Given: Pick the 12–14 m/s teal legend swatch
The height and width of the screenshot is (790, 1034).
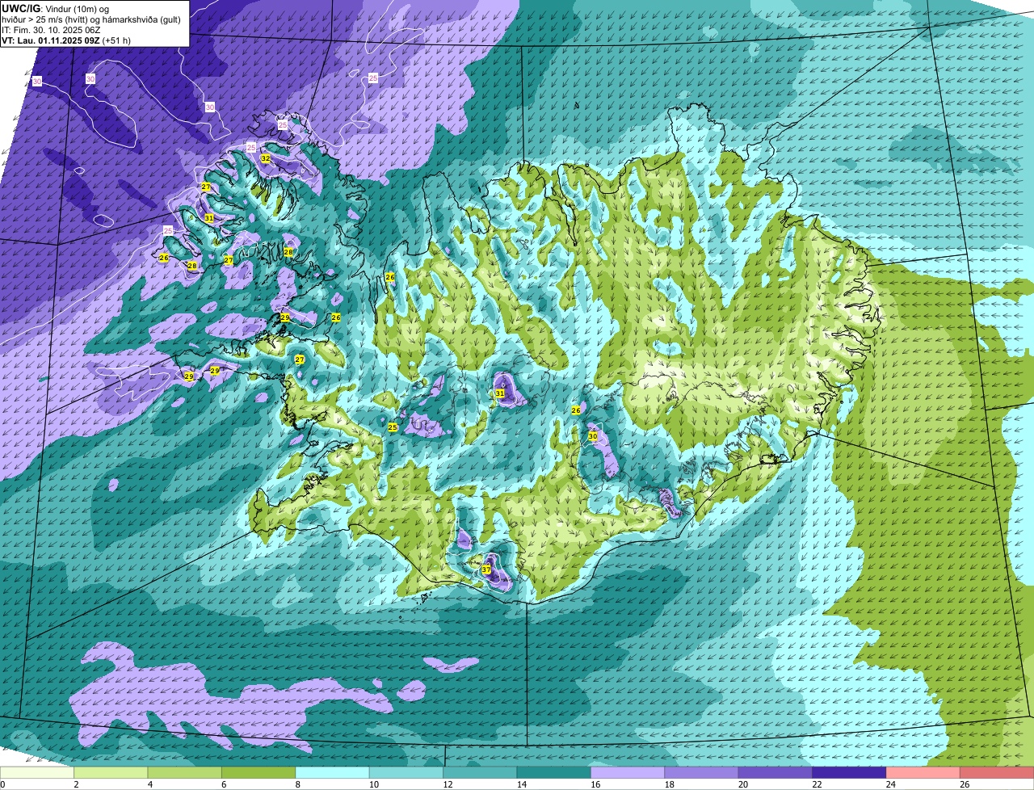Looking at the screenshot, I should point(481,773).
